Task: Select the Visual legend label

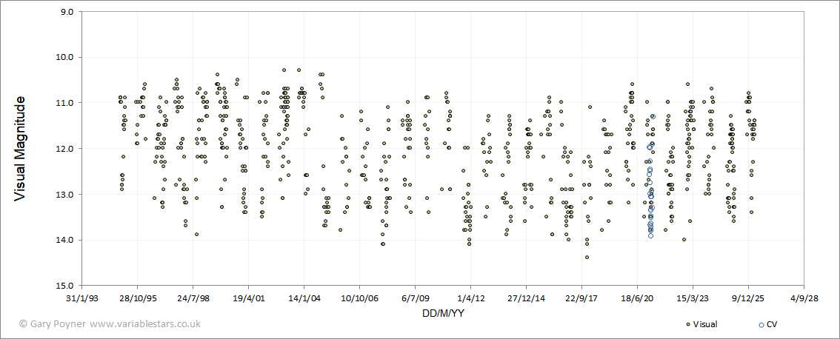Action: 705,324
